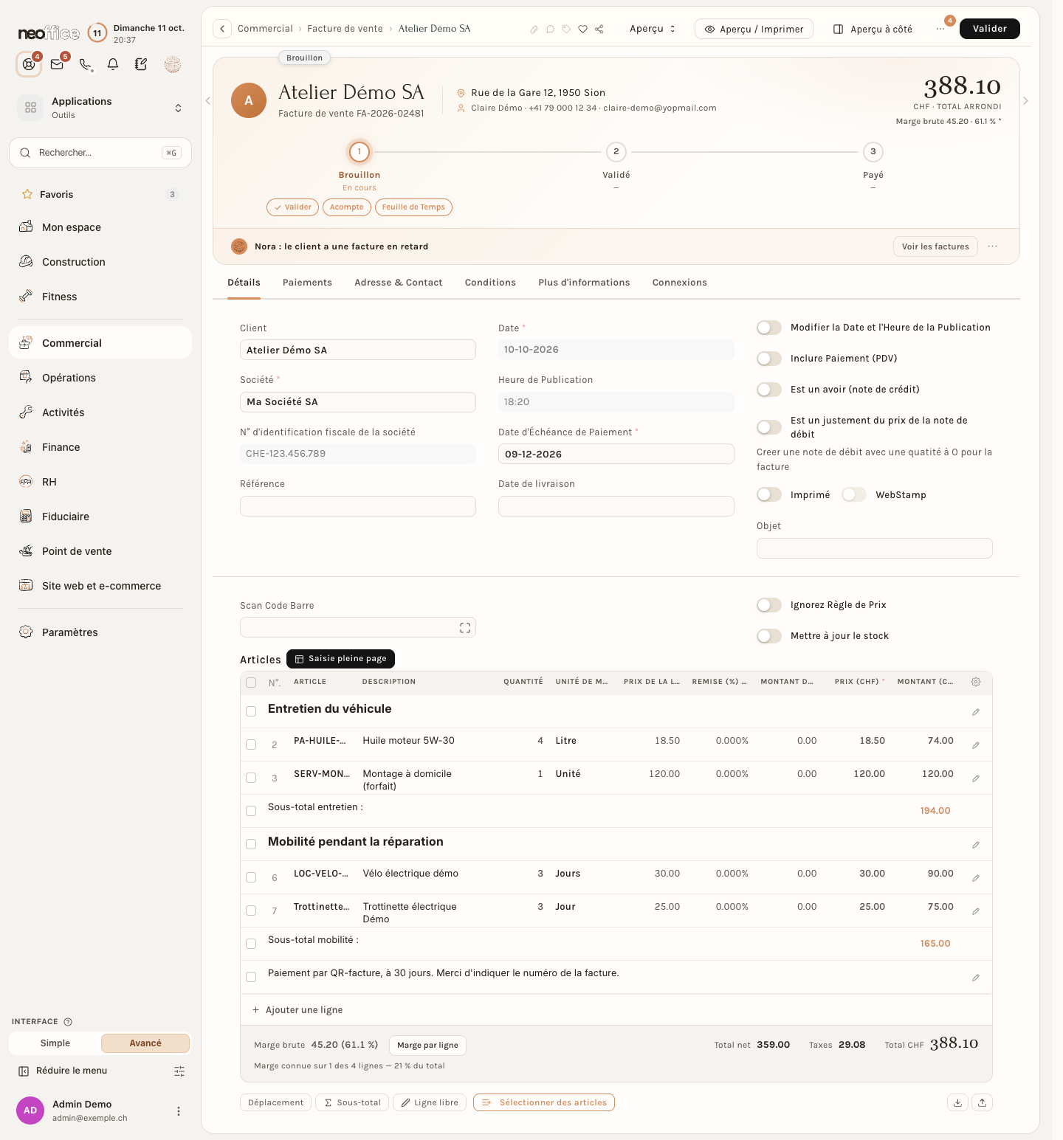Edit the Huile moteur 5W-30 line
This screenshot has width=1063, height=1140.
(x=976, y=745)
